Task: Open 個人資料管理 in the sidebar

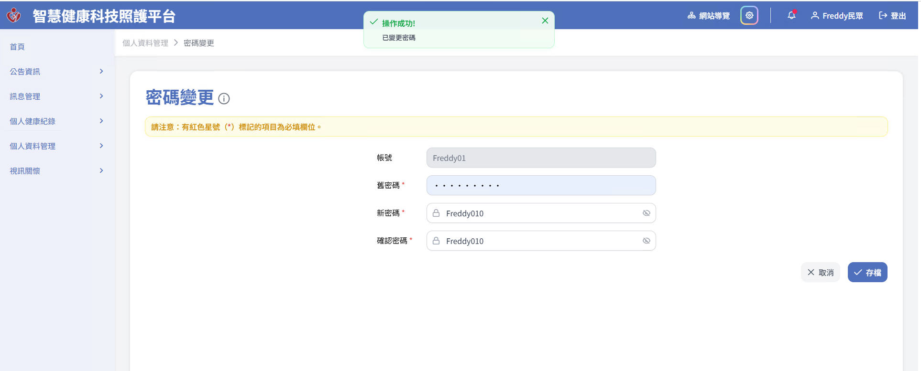Action: (56, 146)
